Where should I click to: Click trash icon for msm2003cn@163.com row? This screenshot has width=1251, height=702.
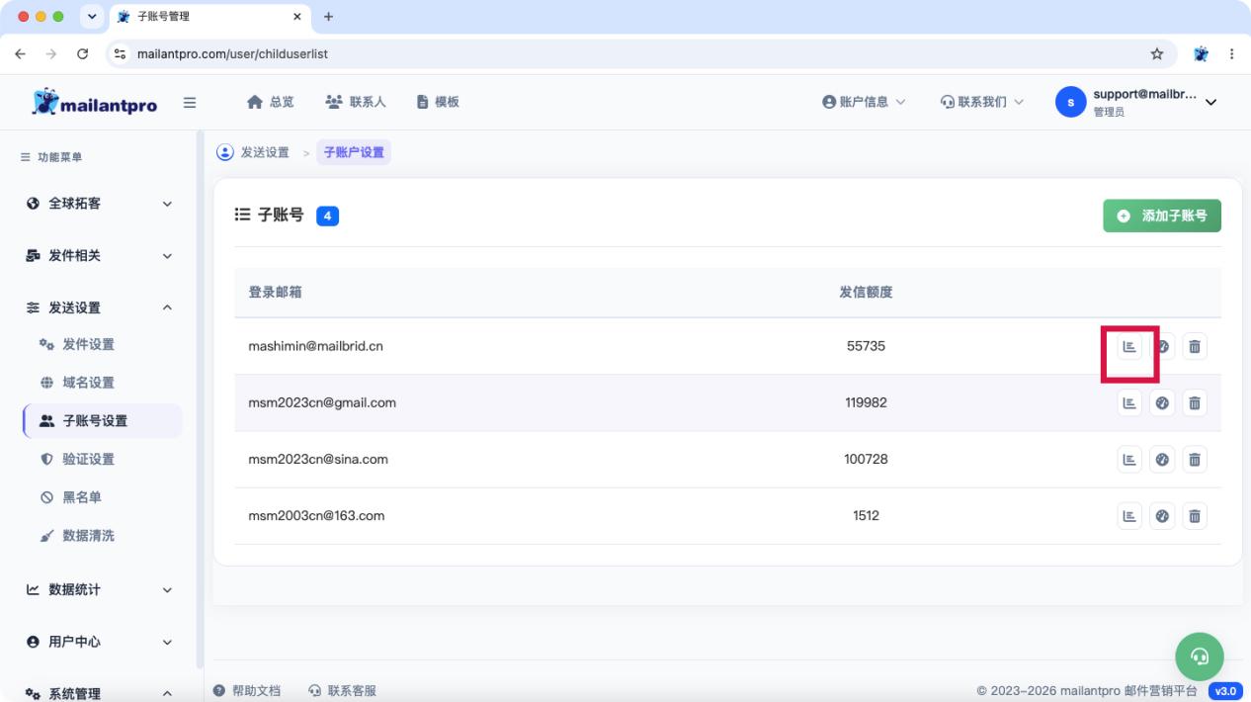click(x=1195, y=516)
